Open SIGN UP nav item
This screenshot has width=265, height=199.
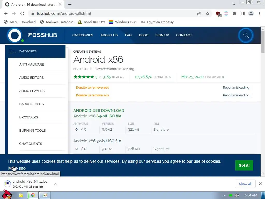point(162,35)
